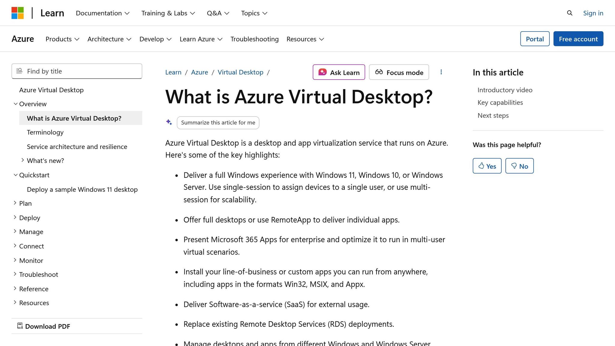This screenshot has height=346, width=615.
Task: Expand the Resources section in the sidebar tree
Action: click(31, 303)
